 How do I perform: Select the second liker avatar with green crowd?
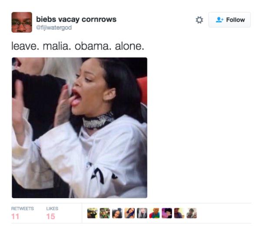click(105, 213)
